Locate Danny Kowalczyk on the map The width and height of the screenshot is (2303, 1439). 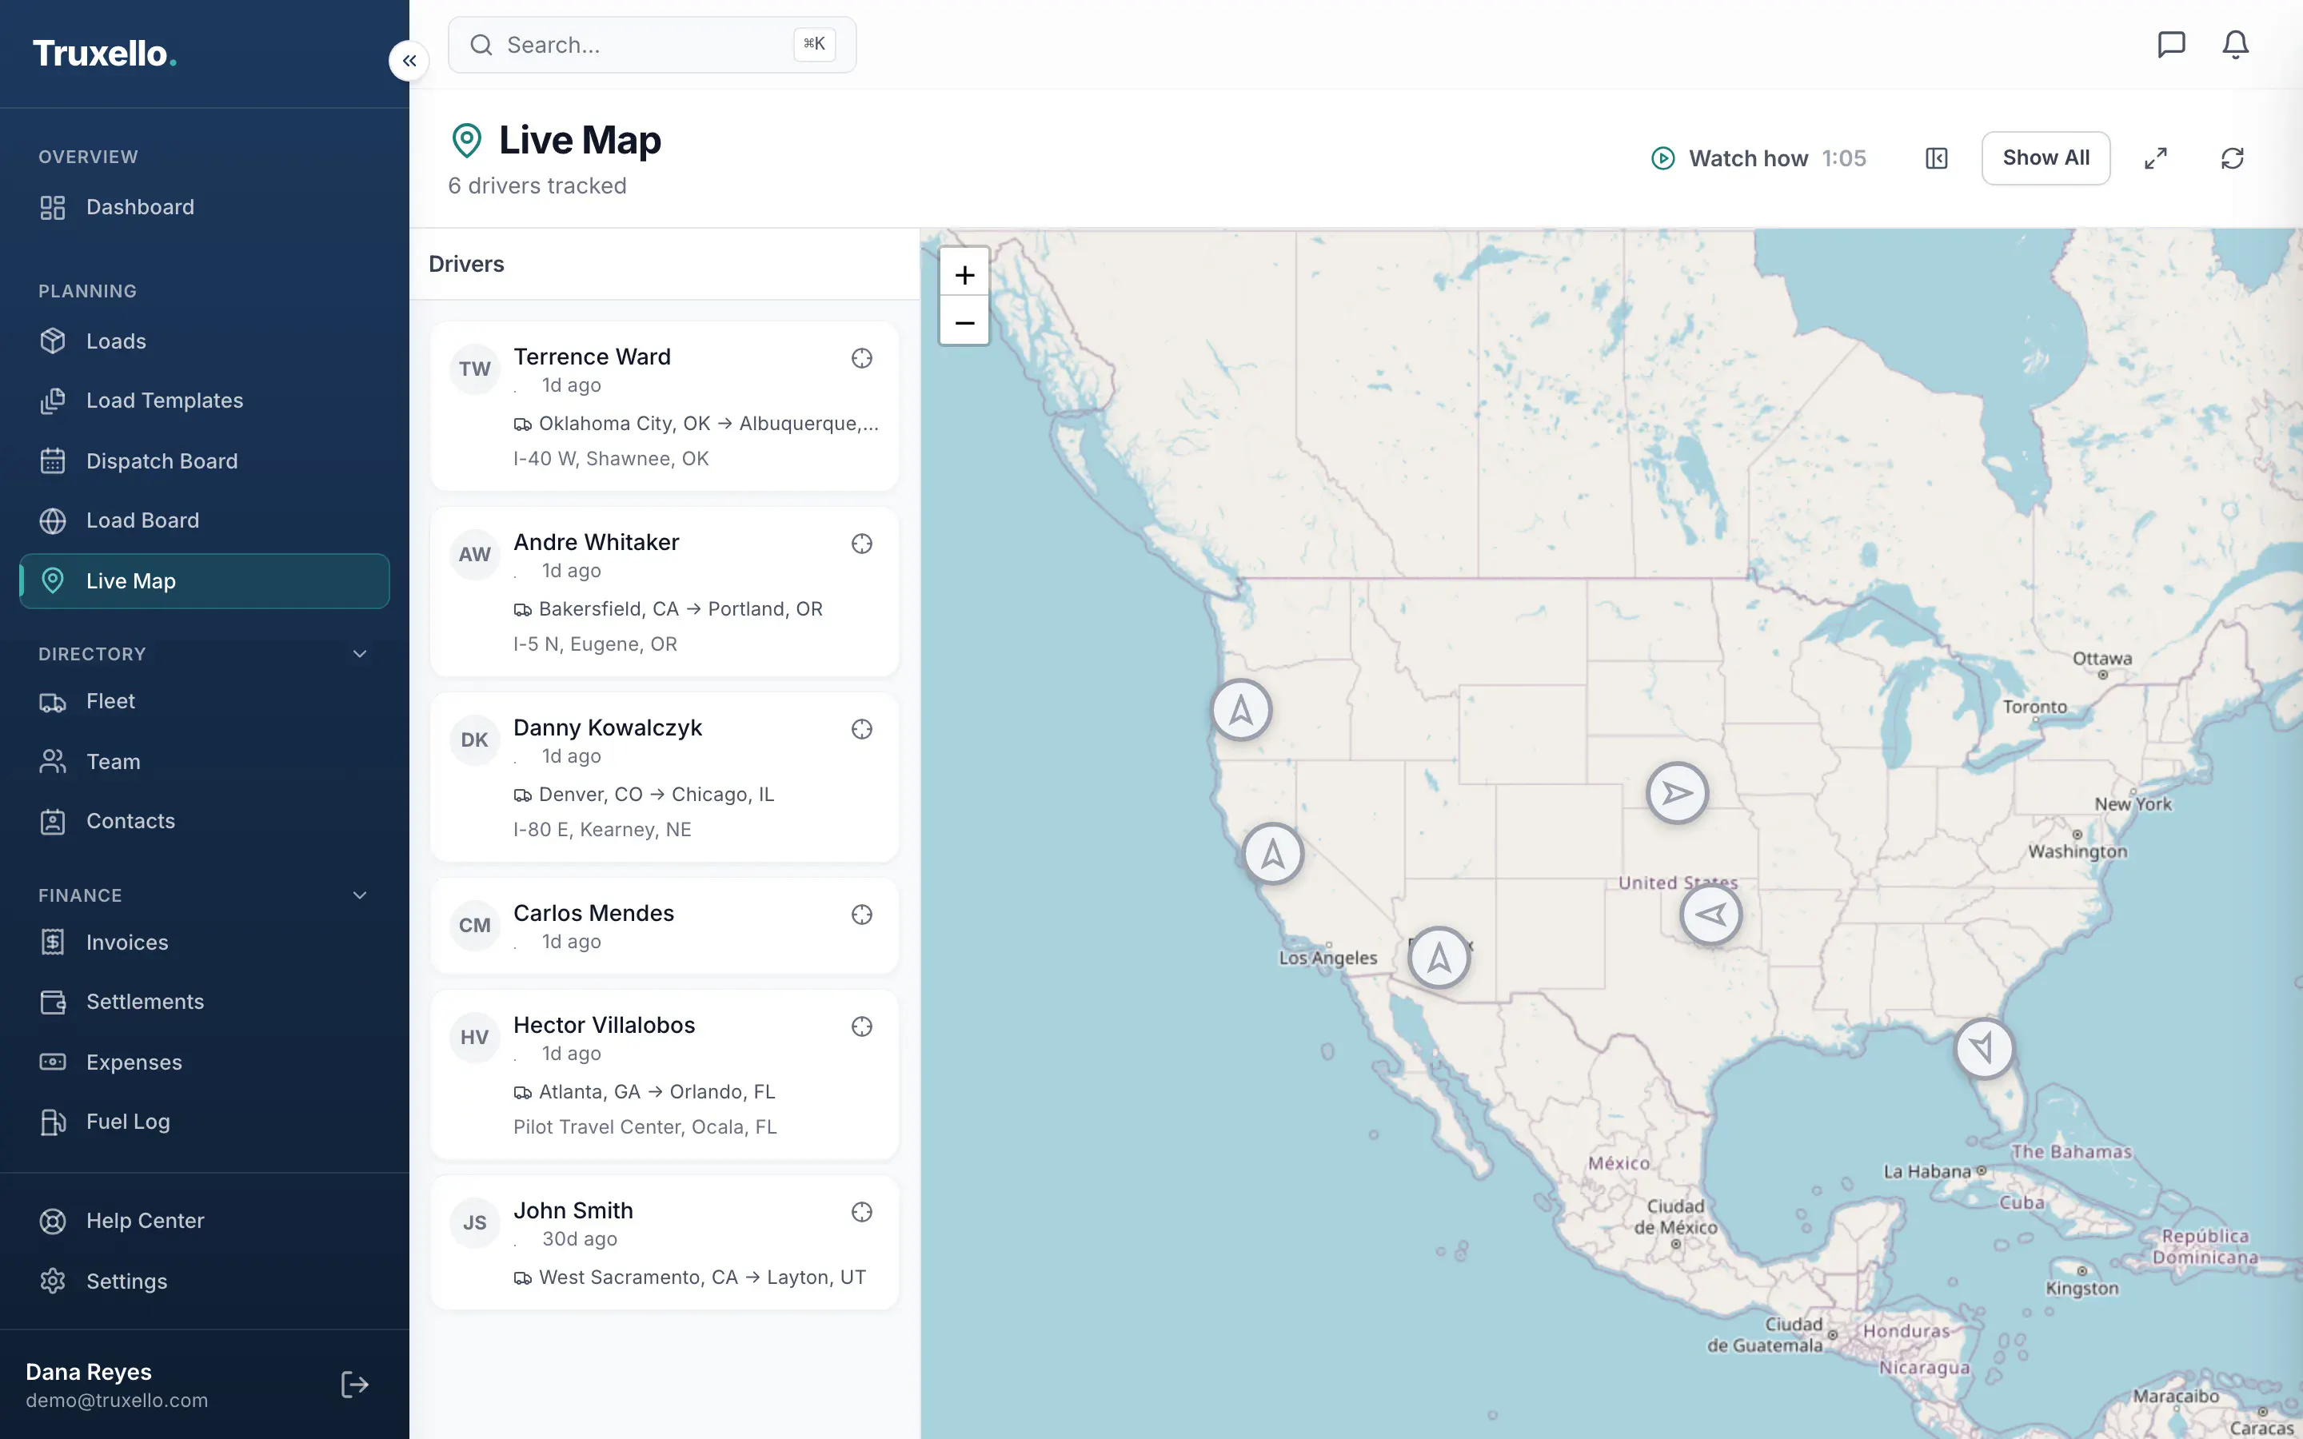[862, 729]
